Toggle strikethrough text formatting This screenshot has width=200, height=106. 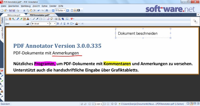point(68,24)
